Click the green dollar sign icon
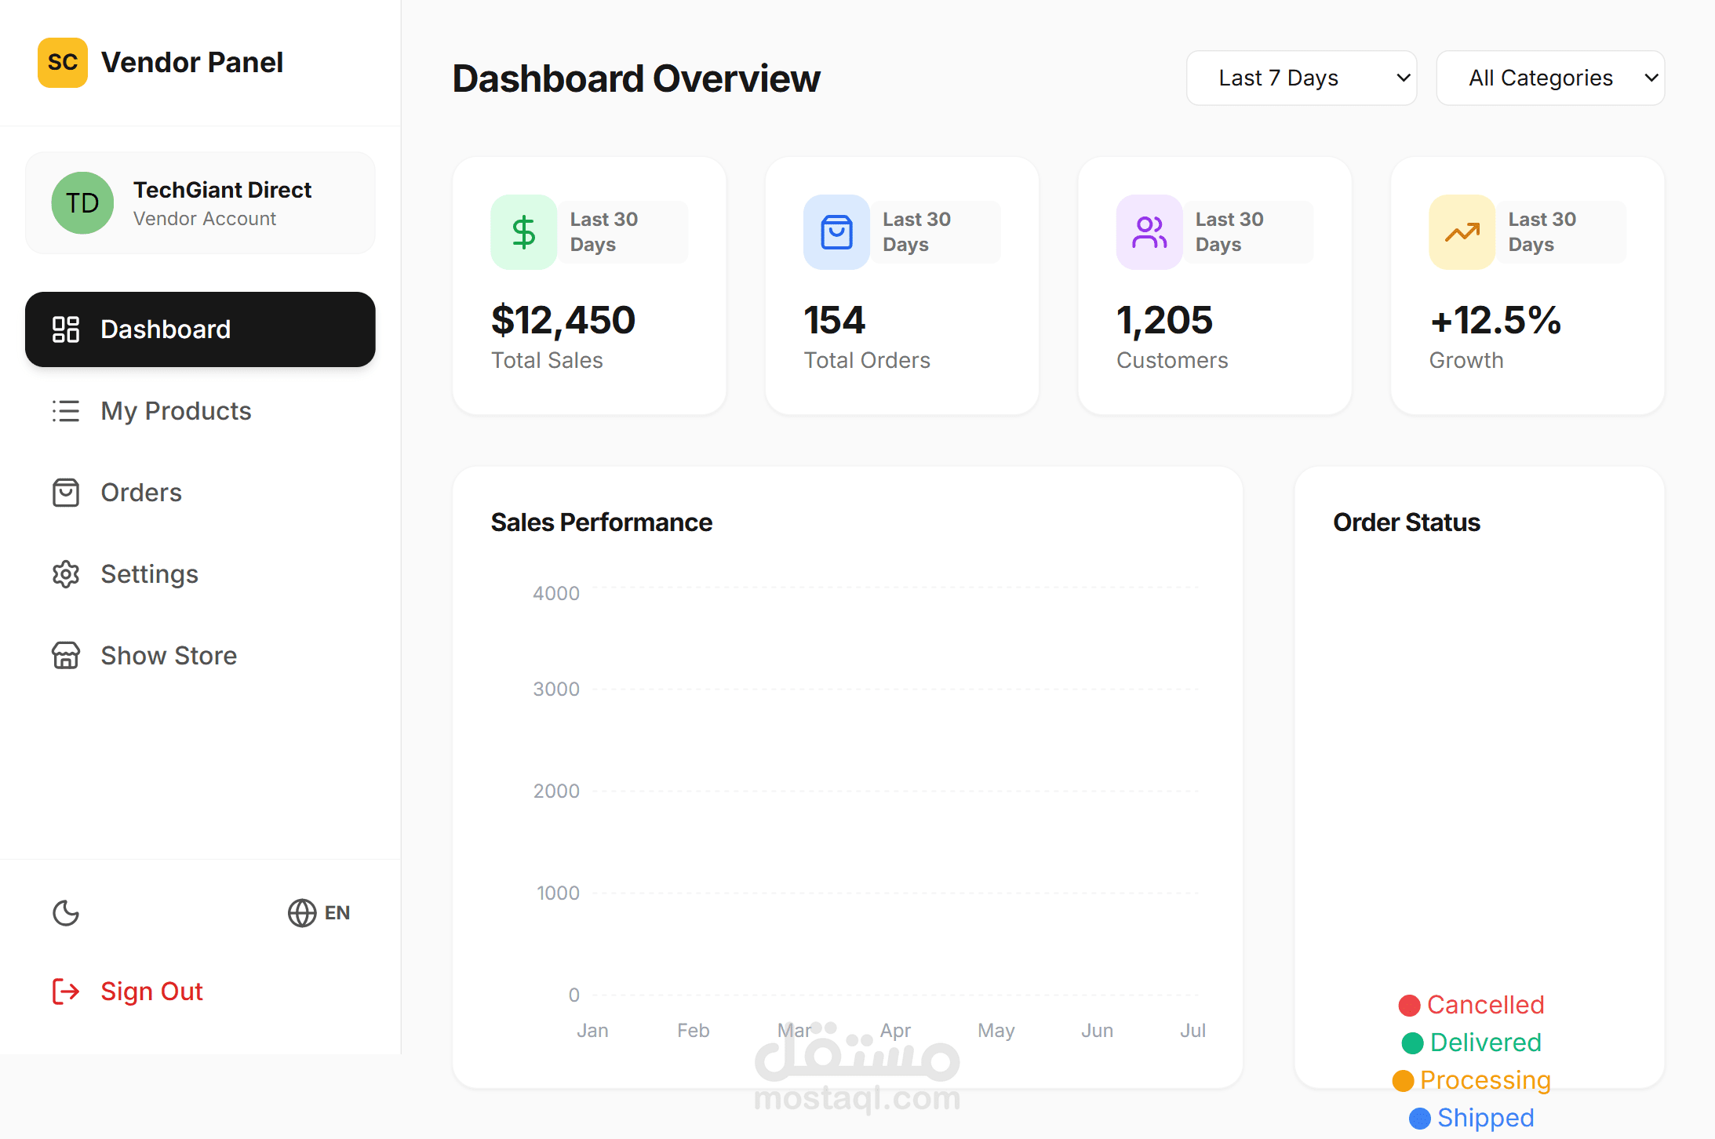 (523, 232)
